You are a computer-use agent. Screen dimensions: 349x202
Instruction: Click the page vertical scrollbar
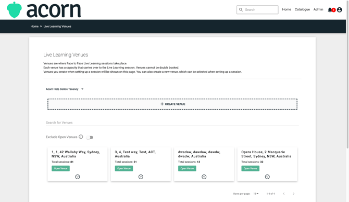click(347, 74)
